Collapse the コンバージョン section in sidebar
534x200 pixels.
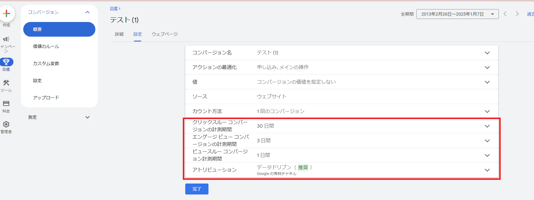click(x=87, y=12)
